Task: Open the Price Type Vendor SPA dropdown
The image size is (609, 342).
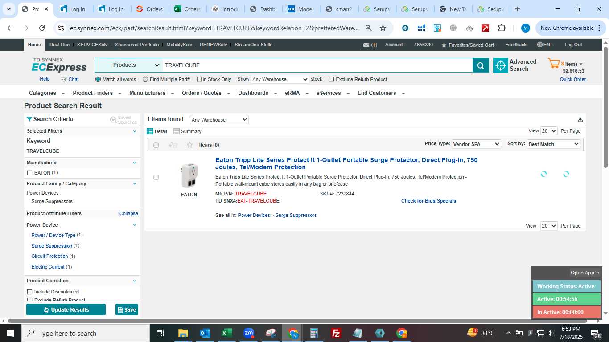Action: click(476, 144)
